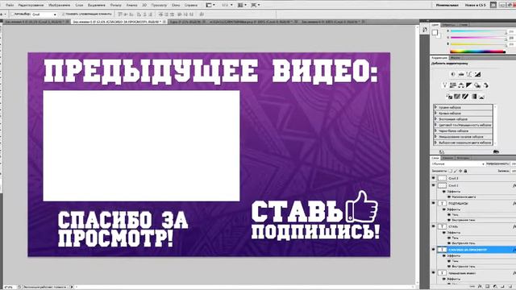Expand Микширование каналов presets
516x290 pixels.
click(x=435, y=137)
